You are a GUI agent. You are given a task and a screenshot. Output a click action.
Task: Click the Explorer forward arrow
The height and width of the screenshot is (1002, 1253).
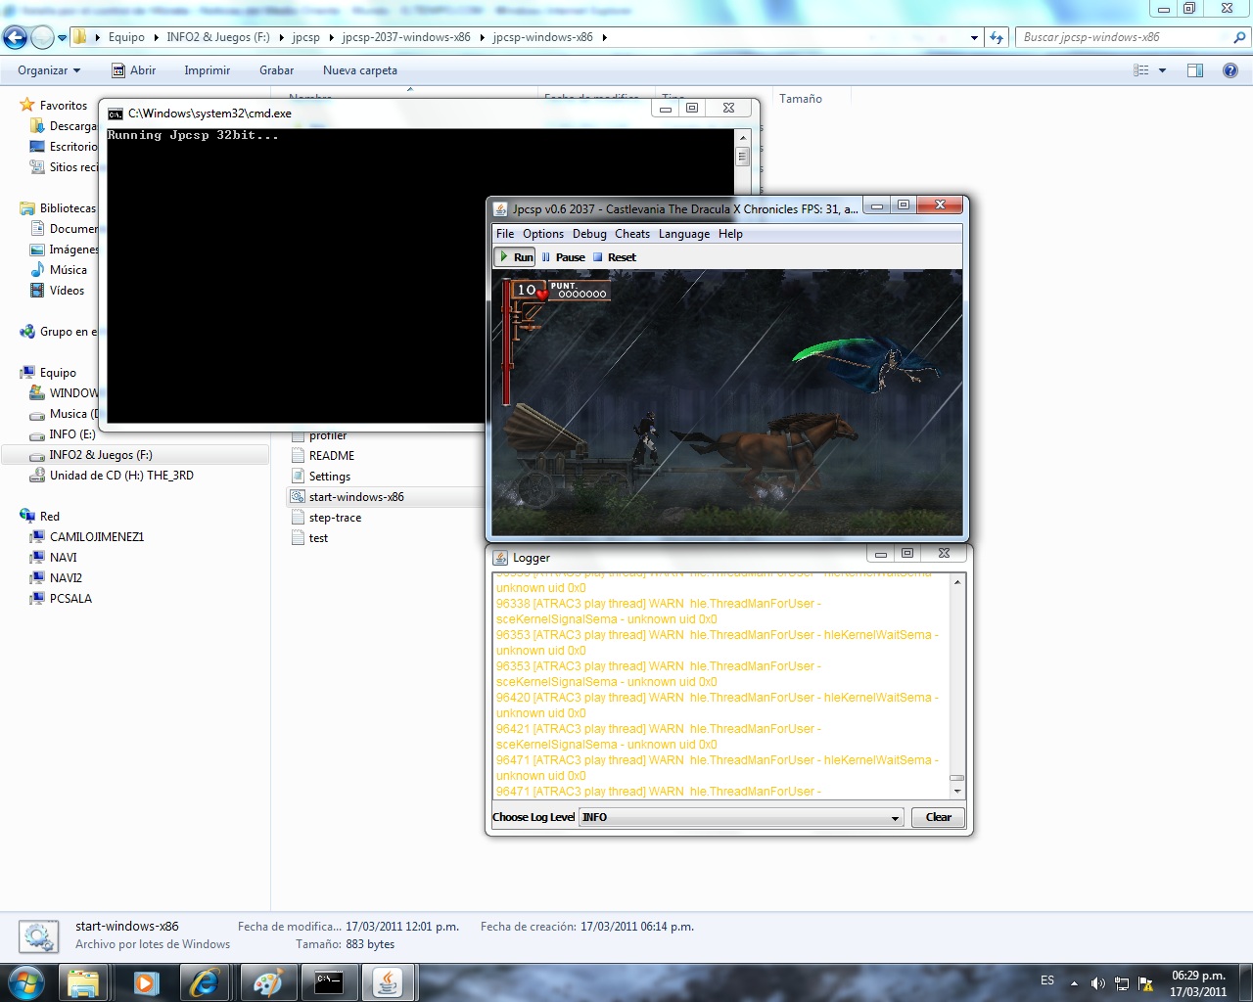click(x=42, y=37)
